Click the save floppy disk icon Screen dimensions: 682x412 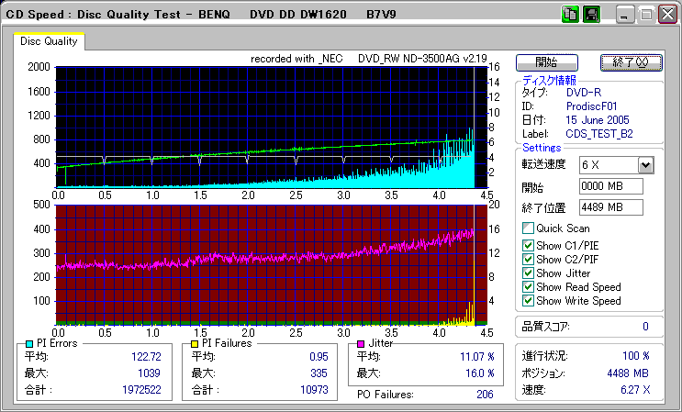[591, 14]
